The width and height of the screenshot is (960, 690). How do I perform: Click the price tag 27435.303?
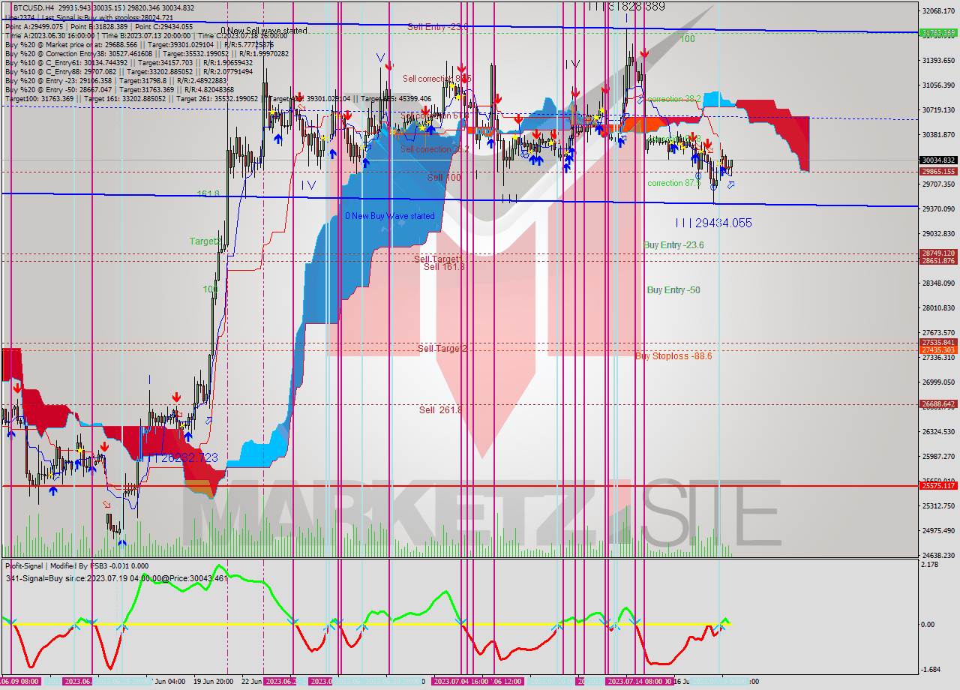937,349
